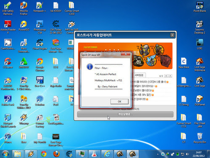210x158 pixels.
Task: Open the lsk tODAY file icon
Action: point(56,7)
